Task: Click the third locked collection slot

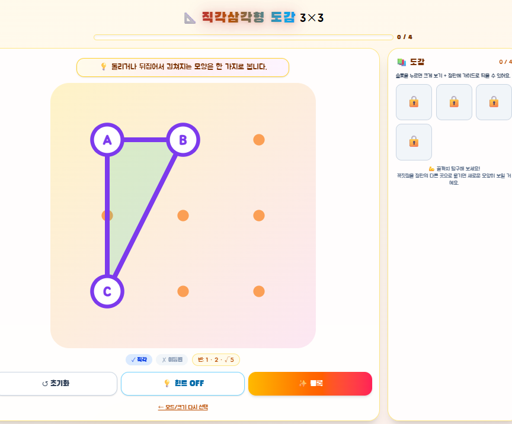Action: click(494, 102)
